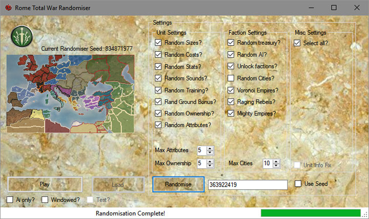Image resolution: width=369 pixels, height=219 pixels.
Task: Enable Windowed? checkbox
Action: (45, 200)
